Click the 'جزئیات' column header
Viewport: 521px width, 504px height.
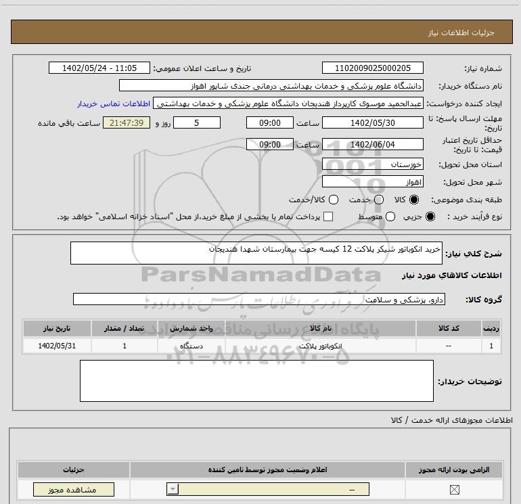pos(74,469)
